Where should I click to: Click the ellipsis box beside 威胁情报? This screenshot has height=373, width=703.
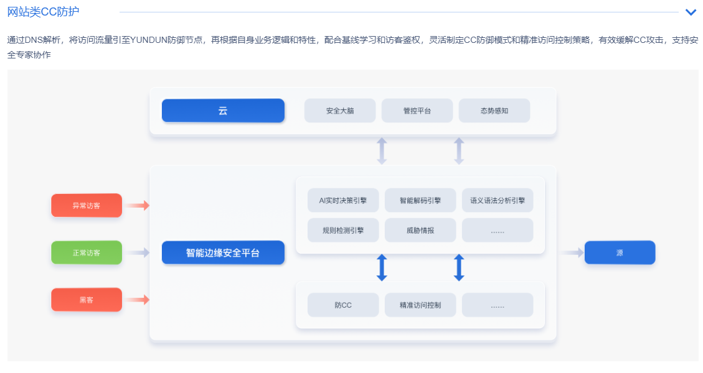click(498, 230)
